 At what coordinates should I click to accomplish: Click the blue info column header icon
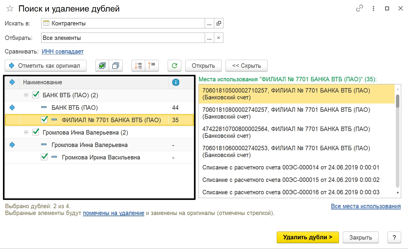click(x=175, y=82)
